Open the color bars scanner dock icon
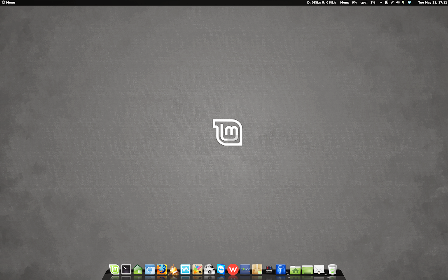The image size is (448, 280). [269, 269]
